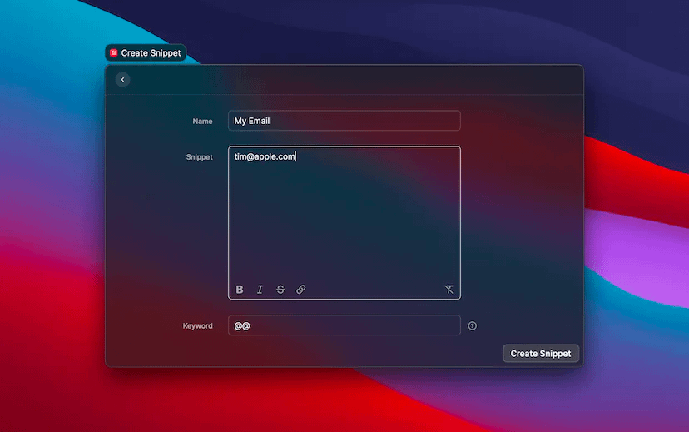Click the Snippet field label
This screenshot has width=689, height=432.
pyautogui.click(x=199, y=157)
